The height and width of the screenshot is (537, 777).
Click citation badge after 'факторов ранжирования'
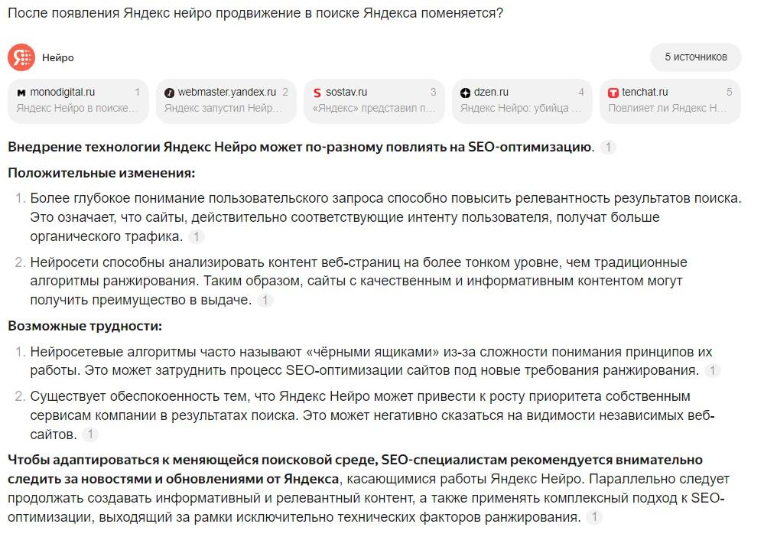[x=593, y=518]
